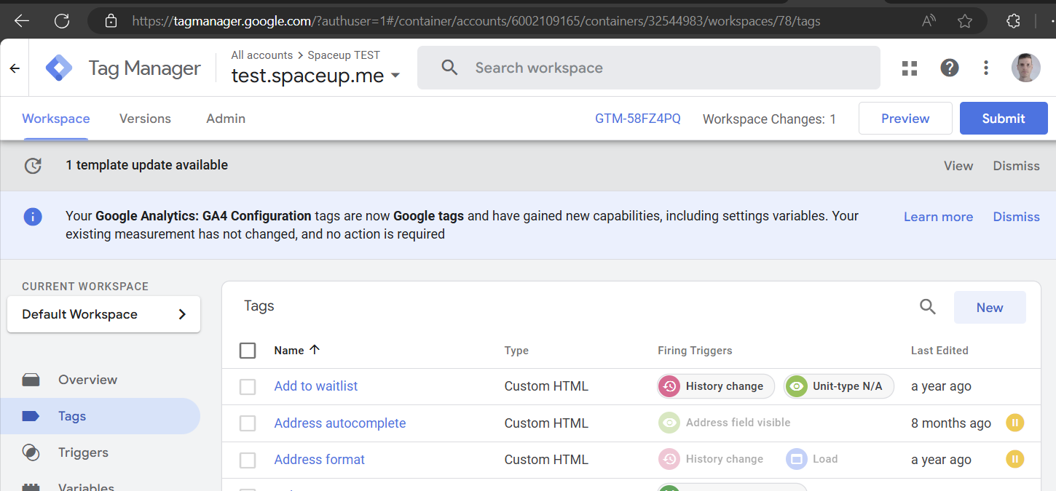The image size is (1056, 491).
Task: Click the Tag Manager back arrow
Action: tap(15, 68)
